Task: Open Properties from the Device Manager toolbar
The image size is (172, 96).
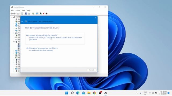Action: click(22, 14)
